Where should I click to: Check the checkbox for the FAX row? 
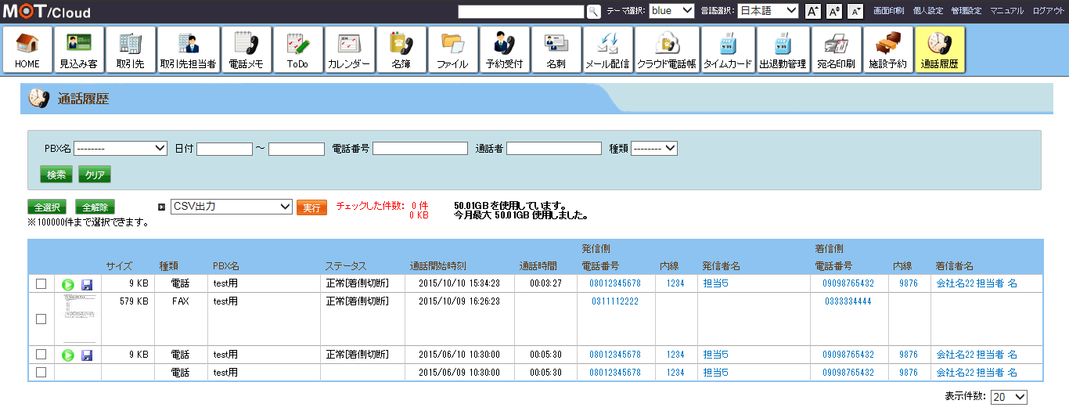click(x=41, y=319)
